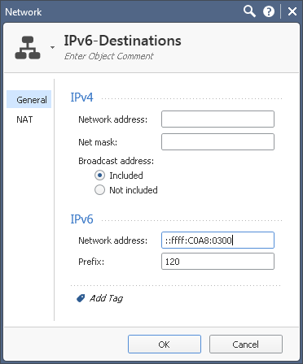Click the IPv6-Destinations object name

click(x=122, y=41)
